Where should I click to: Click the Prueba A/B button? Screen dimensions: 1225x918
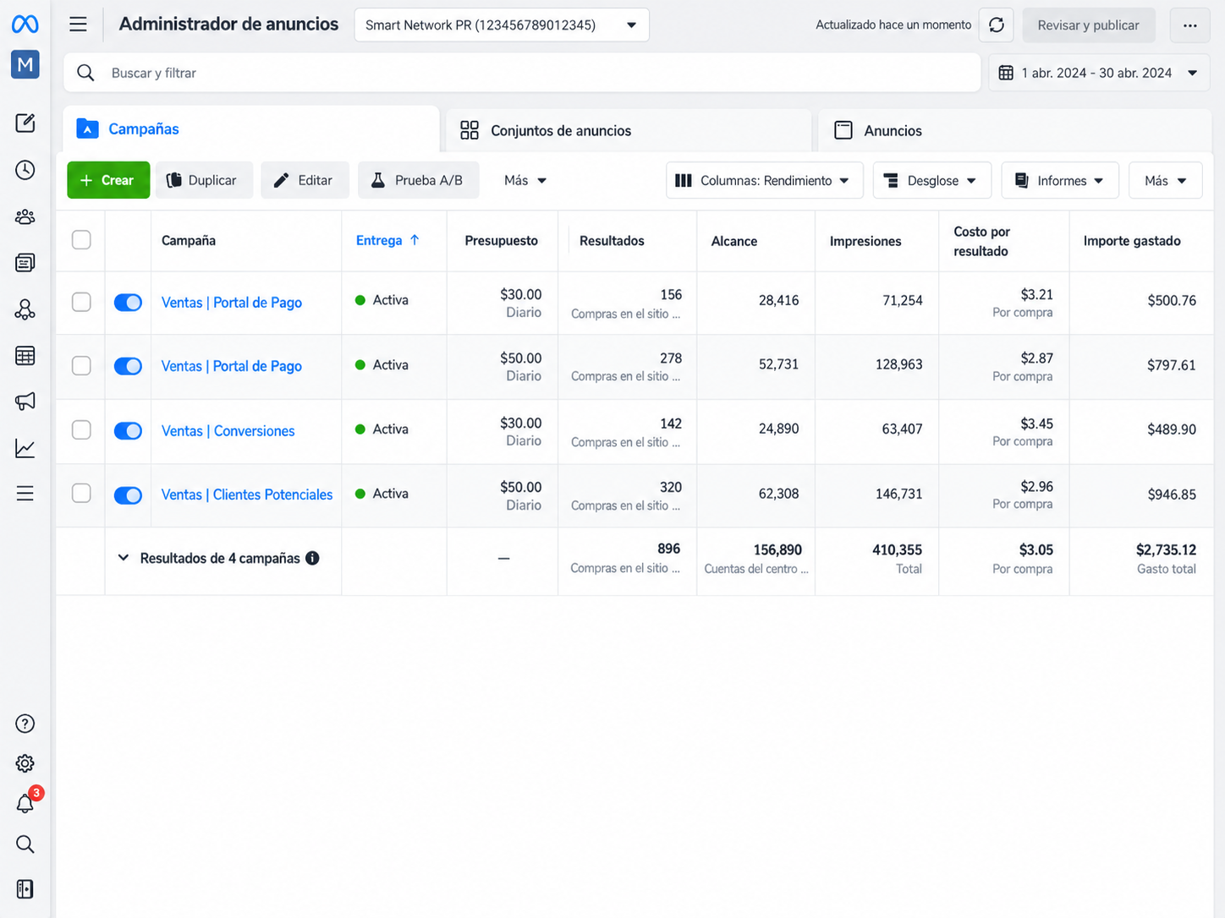pos(419,180)
